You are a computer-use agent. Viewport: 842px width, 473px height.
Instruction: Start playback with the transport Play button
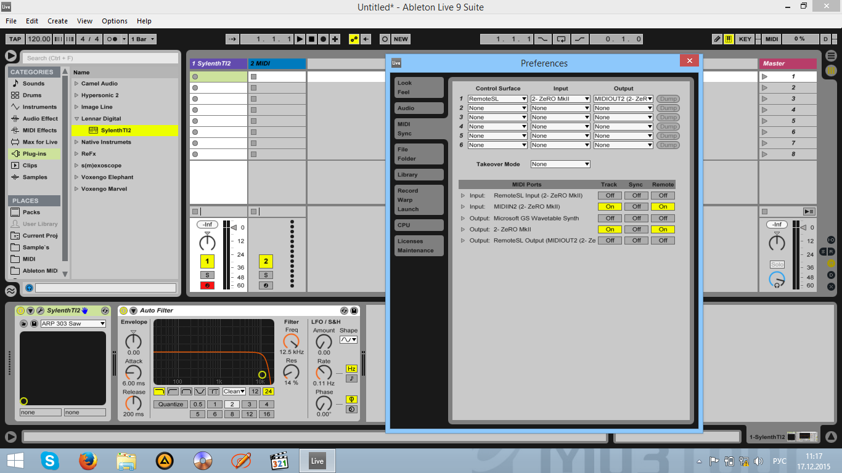pos(300,39)
